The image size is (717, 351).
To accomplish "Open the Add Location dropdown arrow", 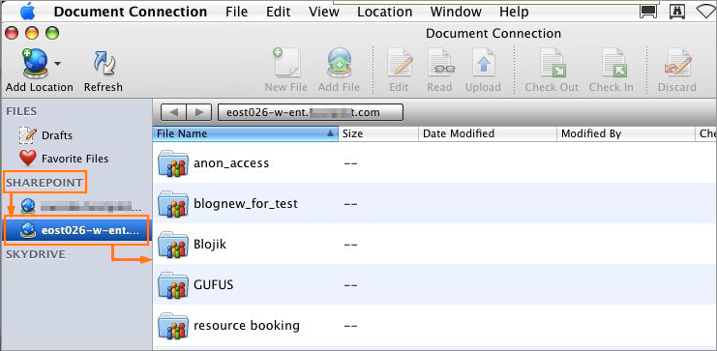I will (58, 63).
